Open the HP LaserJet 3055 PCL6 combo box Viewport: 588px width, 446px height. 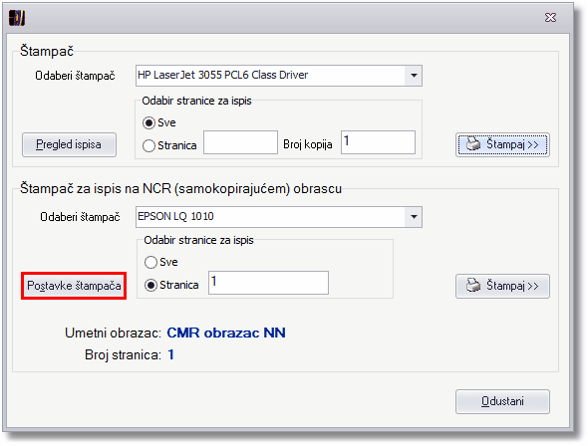(x=279, y=76)
